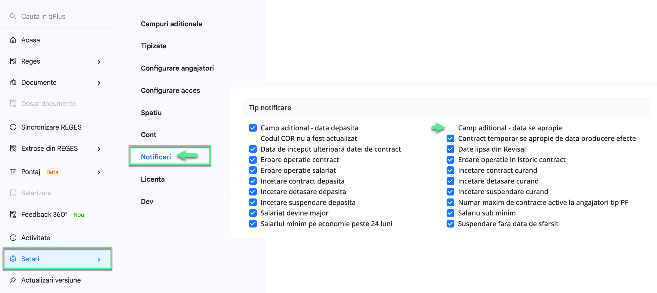The width and height of the screenshot is (657, 293).
Task: Expand the Reges submenu chevron
Action: point(99,62)
